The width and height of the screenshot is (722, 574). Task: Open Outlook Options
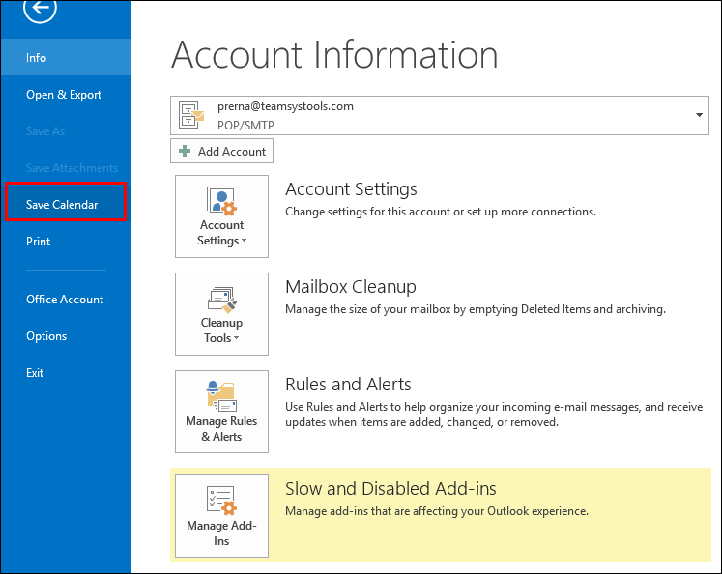pos(66,336)
